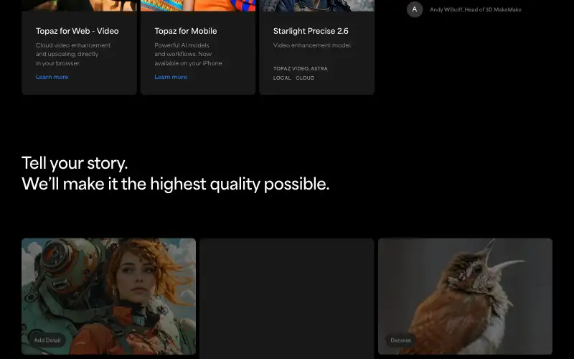Viewport: 574px width, 359px height.
Task: Click Learn more under Topaz for Mobile
Action: point(171,77)
